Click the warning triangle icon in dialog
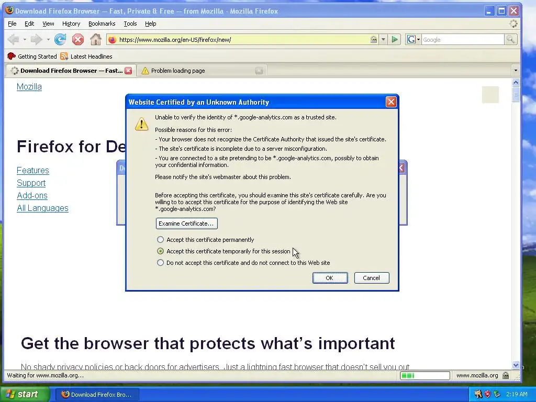The height and width of the screenshot is (402, 536). [141, 124]
